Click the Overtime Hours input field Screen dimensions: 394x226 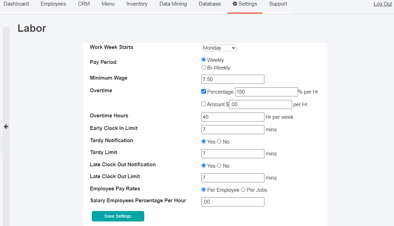click(x=233, y=117)
